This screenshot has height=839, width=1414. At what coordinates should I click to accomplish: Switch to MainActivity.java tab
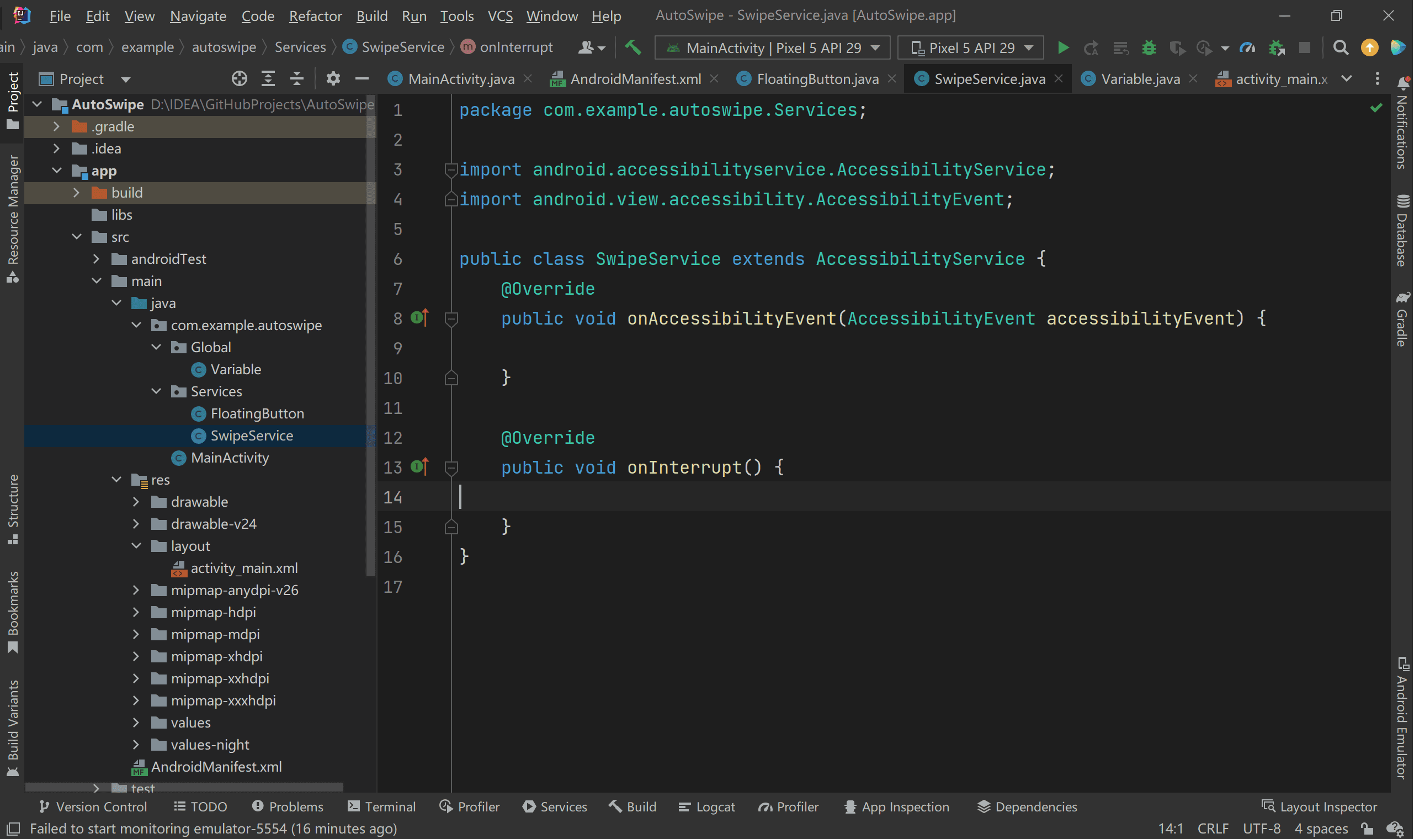tap(461, 79)
